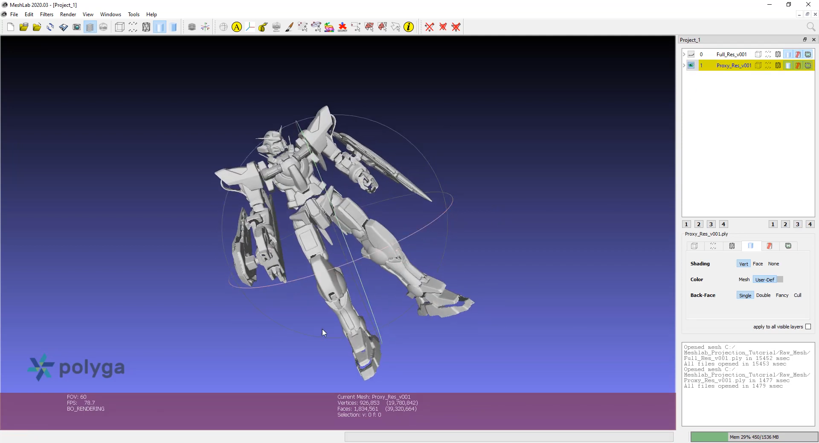Viewport: 819px width, 443px height.
Task: Click the empty progress bar in status area
Action: [509, 437]
